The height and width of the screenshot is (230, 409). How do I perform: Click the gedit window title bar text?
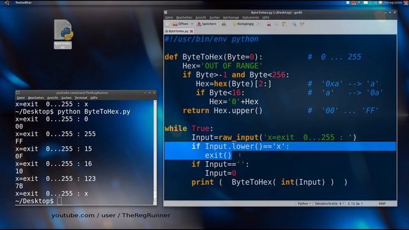coord(277,13)
